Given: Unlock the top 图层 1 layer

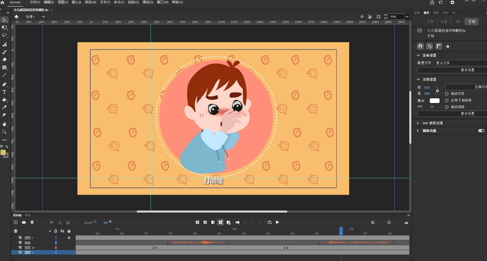Looking at the screenshot, I should tap(69, 238).
